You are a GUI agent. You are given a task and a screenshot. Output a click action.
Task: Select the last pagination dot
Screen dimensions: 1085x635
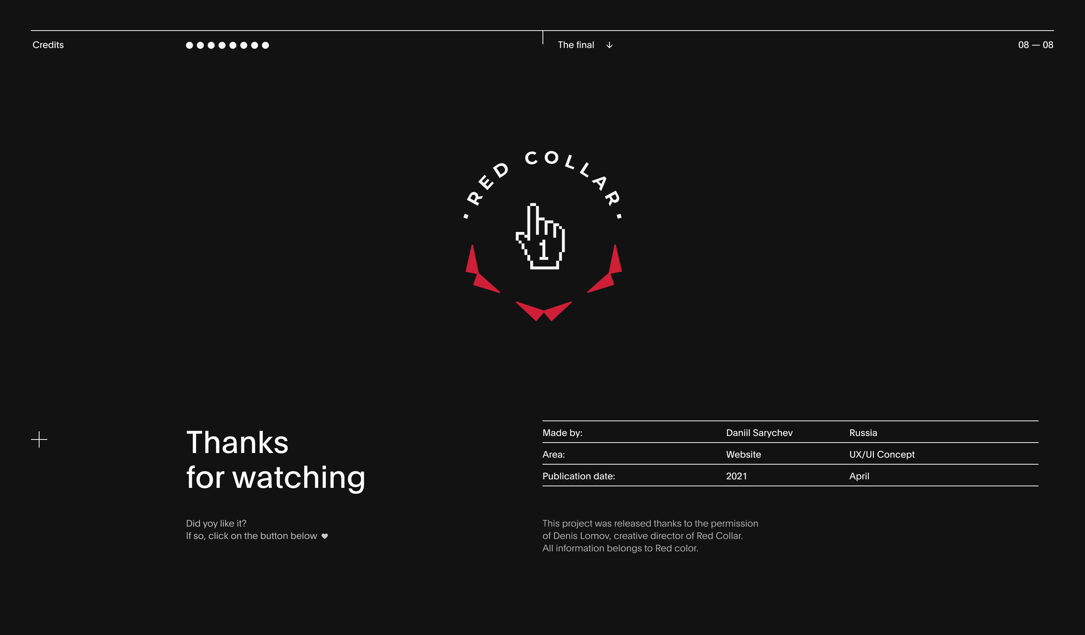coord(266,45)
